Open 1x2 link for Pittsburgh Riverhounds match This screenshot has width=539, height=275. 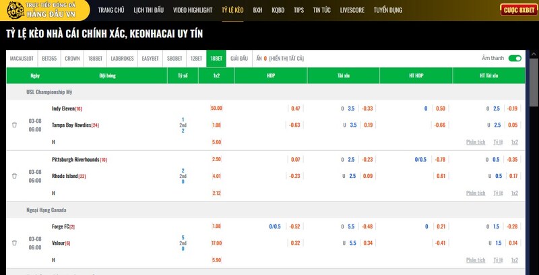[x=514, y=193]
